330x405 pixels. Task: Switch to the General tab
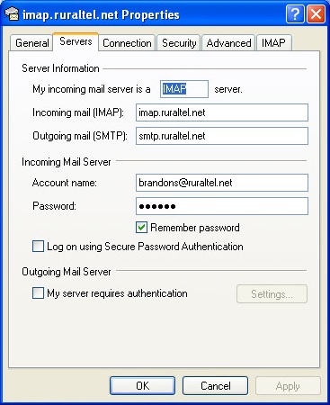(x=31, y=43)
